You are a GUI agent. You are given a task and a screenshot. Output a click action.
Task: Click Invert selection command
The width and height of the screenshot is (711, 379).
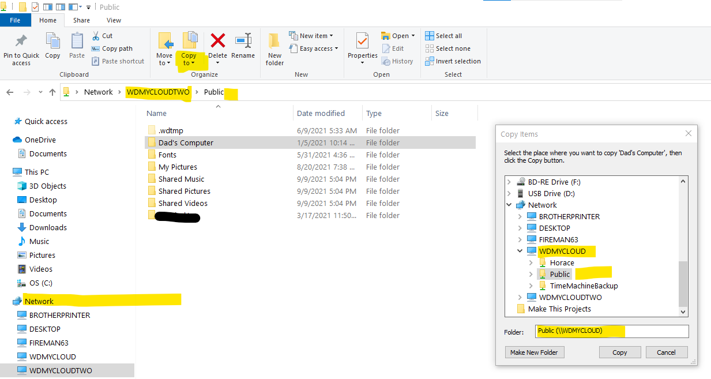click(453, 61)
